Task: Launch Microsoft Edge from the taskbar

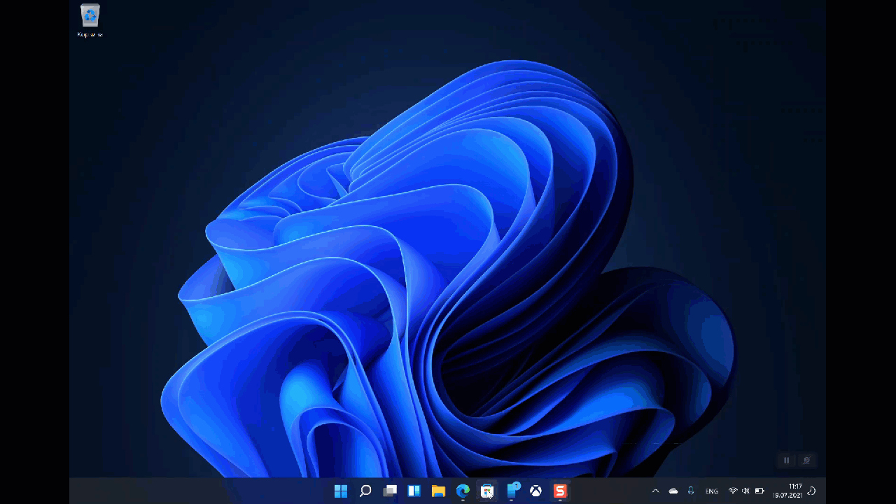Action: 463,491
